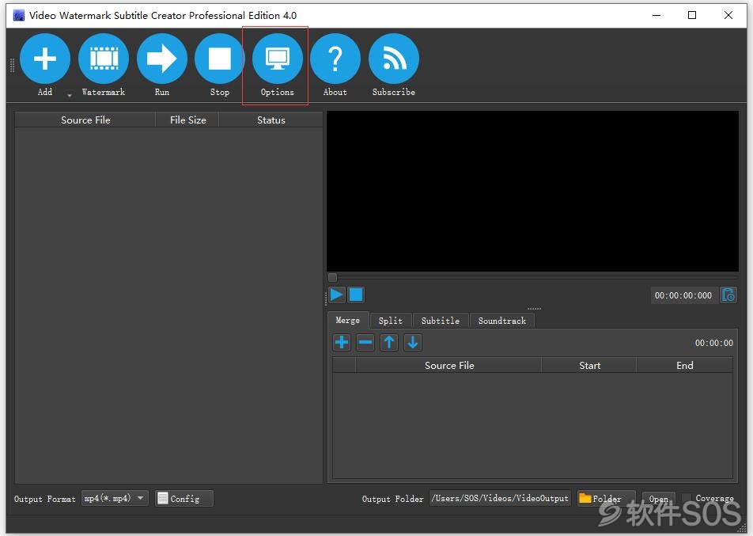This screenshot has width=753, height=536.
Task: Remove selected file from merge list
Action: (x=365, y=343)
